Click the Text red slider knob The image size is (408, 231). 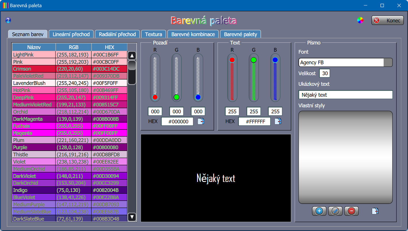click(x=232, y=60)
